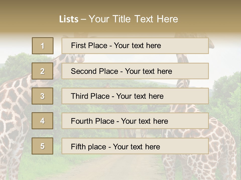The image size is (241, 180).
Task: Click the Fourth Place text bar
Action: tap(135, 121)
